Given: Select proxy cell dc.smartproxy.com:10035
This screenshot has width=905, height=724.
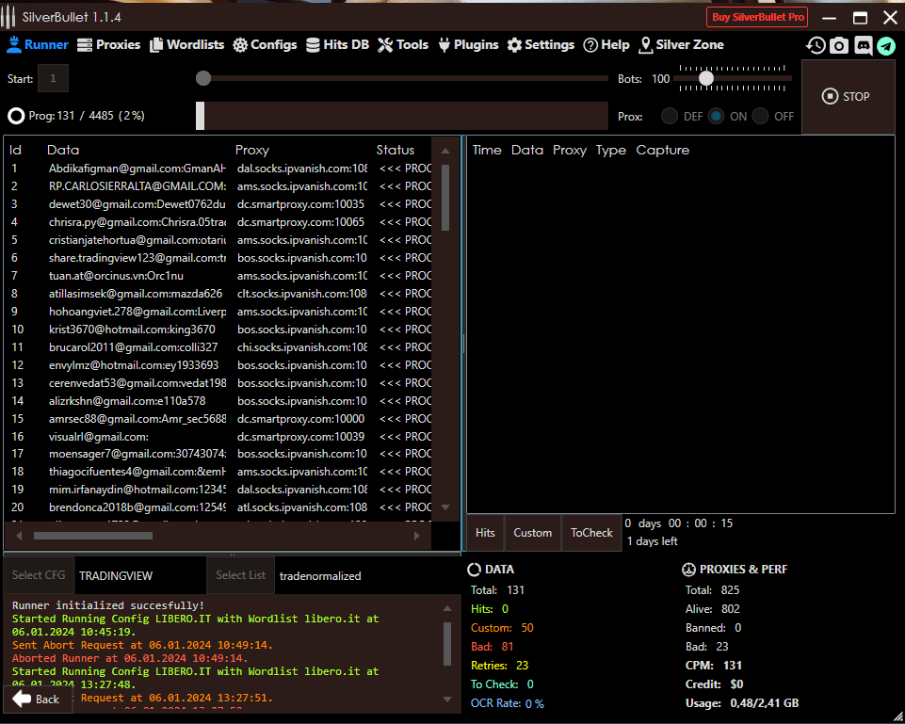Looking at the screenshot, I should pos(300,204).
